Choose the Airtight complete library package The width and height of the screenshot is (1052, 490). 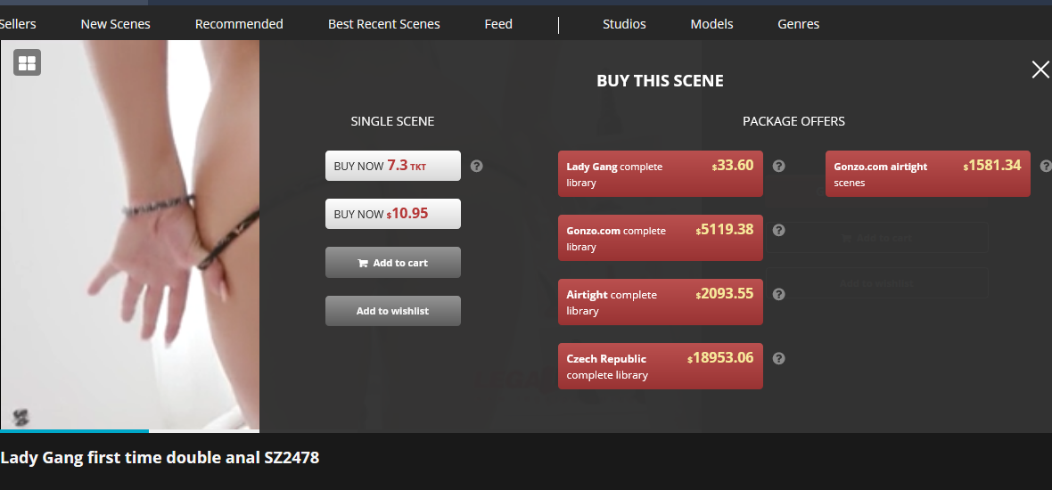(660, 302)
